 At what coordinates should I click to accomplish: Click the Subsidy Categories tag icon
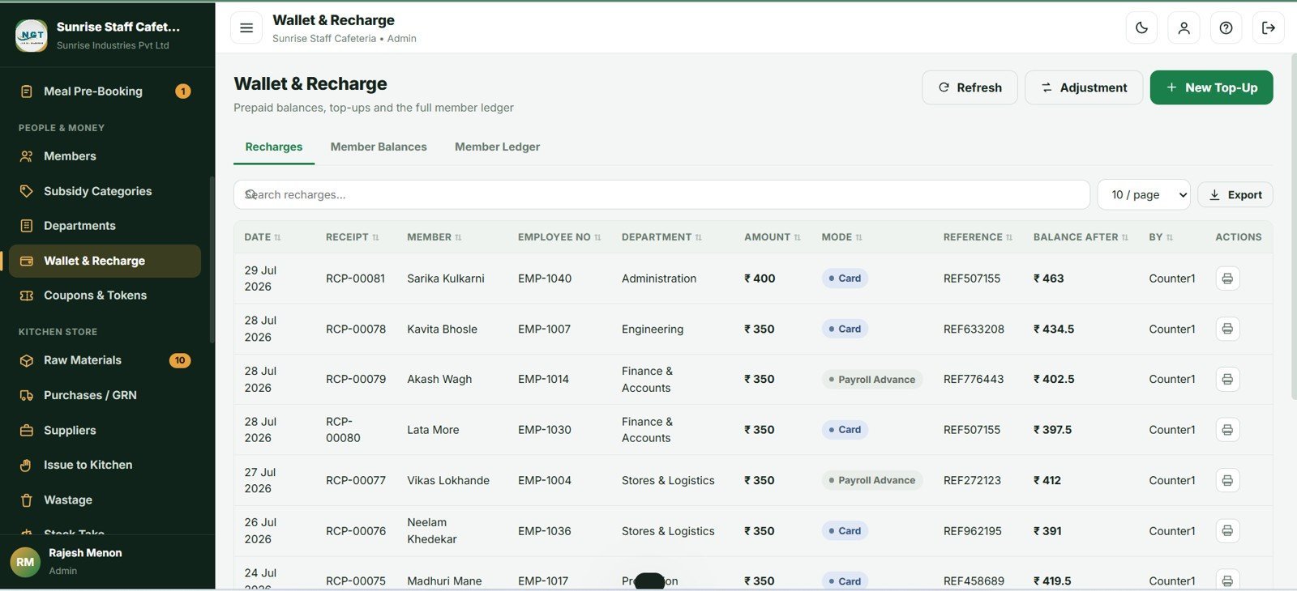click(27, 191)
